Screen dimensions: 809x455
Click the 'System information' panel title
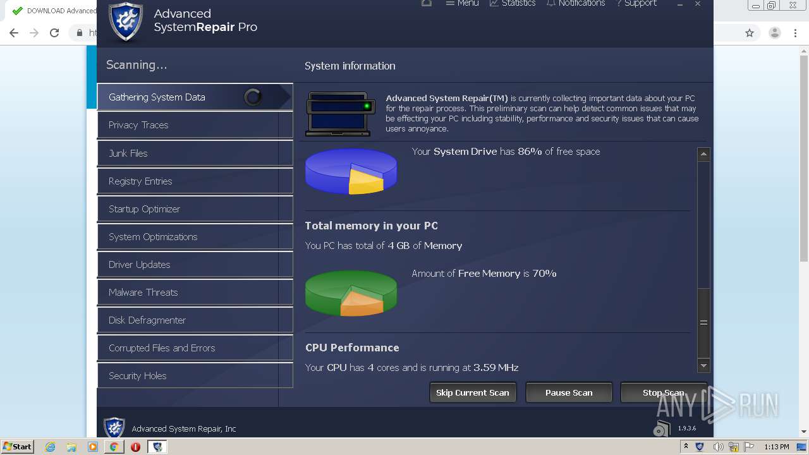pyautogui.click(x=350, y=66)
